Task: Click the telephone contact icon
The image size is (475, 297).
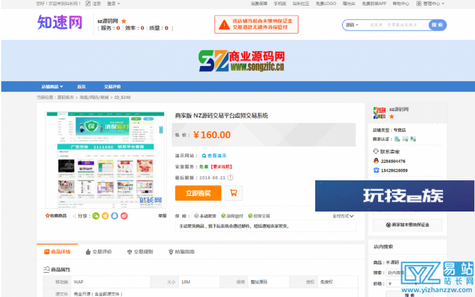Action: [x=376, y=170]
